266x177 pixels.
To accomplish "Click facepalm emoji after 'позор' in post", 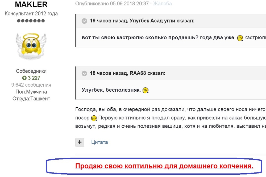I will [94, 118].
